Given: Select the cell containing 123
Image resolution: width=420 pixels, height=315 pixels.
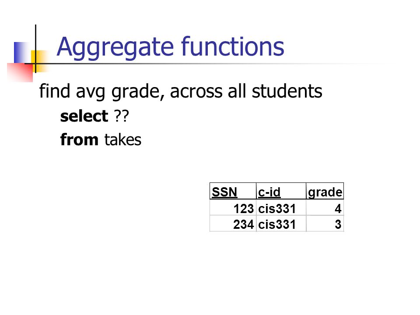Looking at the screenshot, I should click(x=233, y=208).
